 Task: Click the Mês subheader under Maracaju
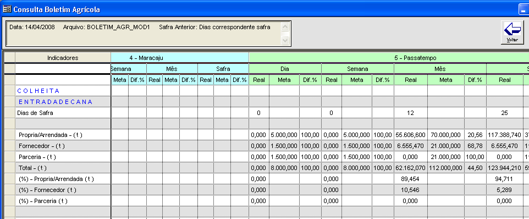point(172,69)
